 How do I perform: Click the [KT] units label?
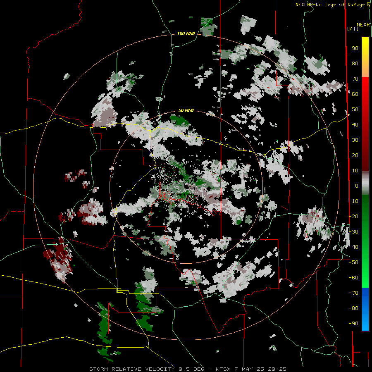353,29
